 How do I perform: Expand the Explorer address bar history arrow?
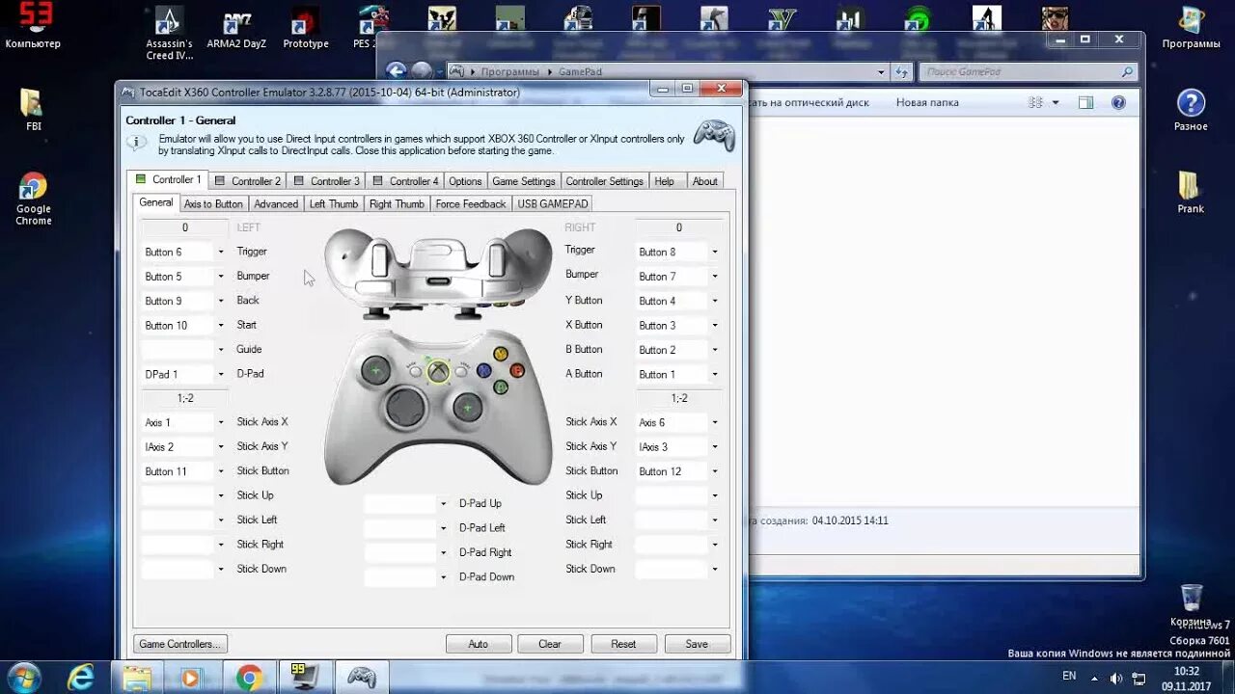[x=881, y=71]
